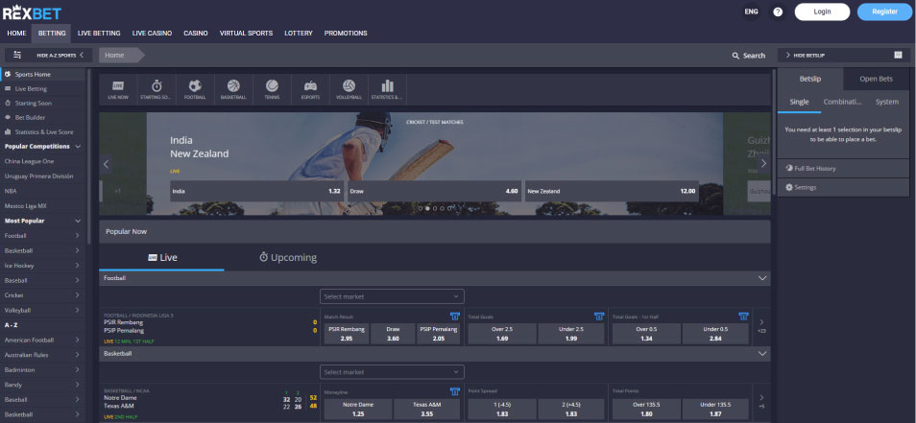Switch to the Upcoming tab

[x=288, y=257]
